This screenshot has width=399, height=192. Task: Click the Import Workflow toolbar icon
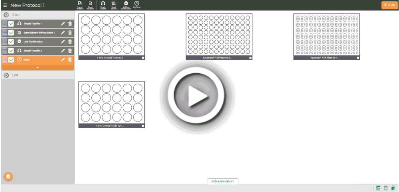point(80,5)
